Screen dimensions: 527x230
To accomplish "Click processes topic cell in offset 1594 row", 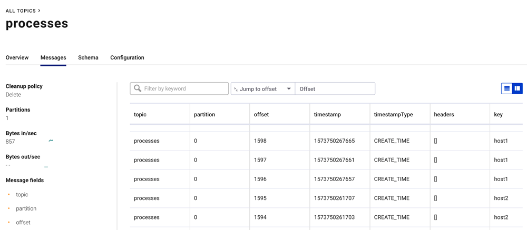I will click(147, 217).
